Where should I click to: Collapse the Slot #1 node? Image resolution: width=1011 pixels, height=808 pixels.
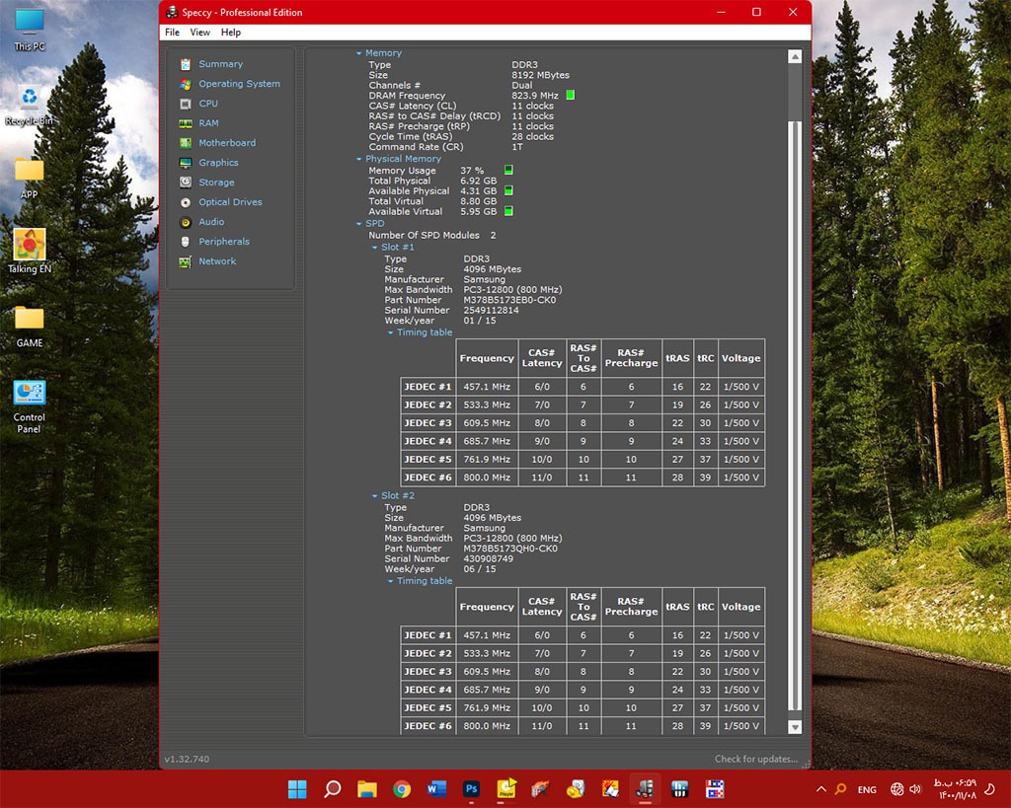pyautogui.click(x=374, y=248)
